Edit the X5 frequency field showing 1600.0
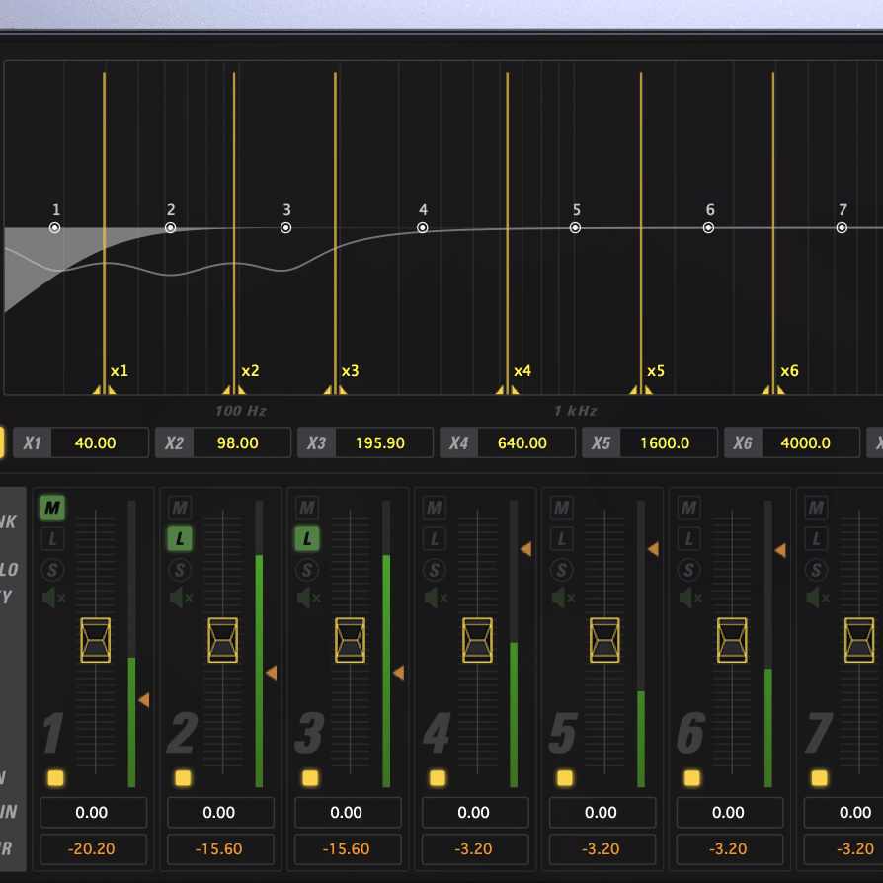This screenshot has width=883, height=883. [x=669, y=443]
